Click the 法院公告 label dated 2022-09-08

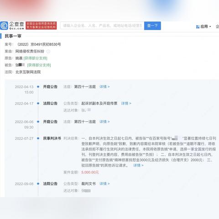point(50,184)
